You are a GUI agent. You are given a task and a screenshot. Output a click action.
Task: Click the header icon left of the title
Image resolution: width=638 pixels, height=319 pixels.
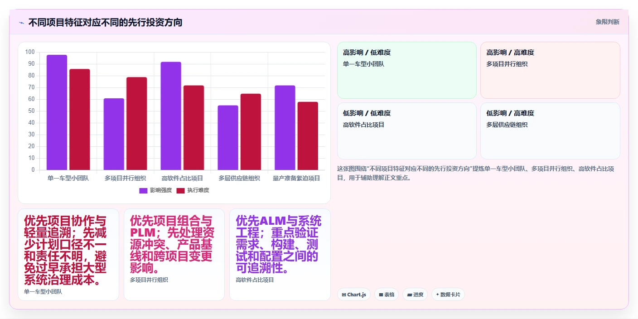(x=21, y=23)
